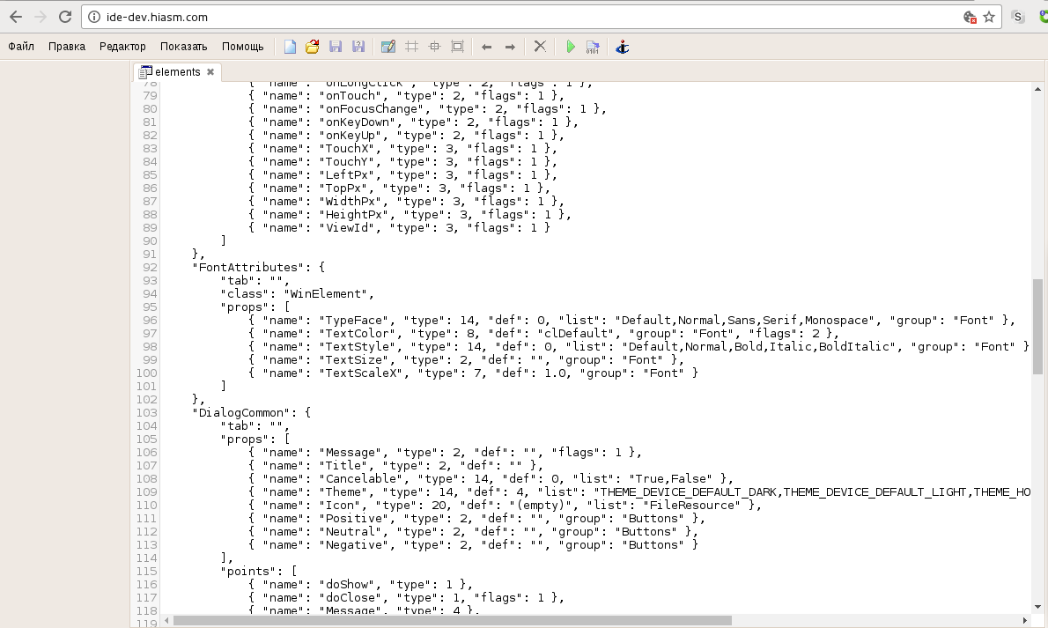Click the new document icon
The image size is (1048, 628).
(290, 47)
